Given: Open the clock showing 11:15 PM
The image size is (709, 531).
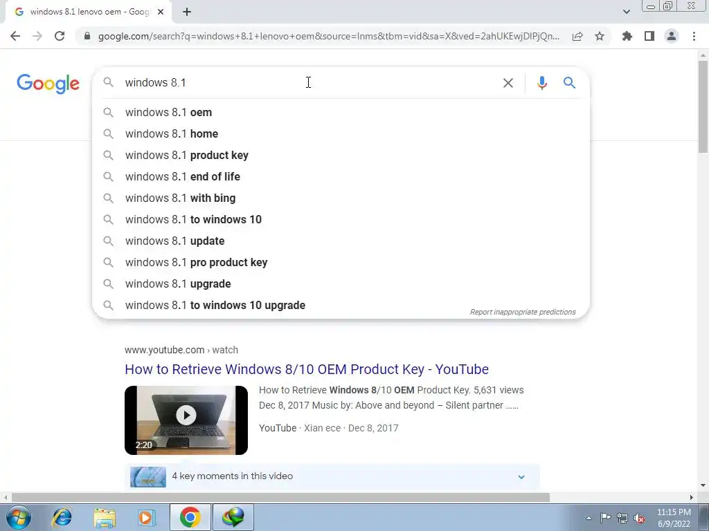Looking at the screenshot, I should pos(674,518).
